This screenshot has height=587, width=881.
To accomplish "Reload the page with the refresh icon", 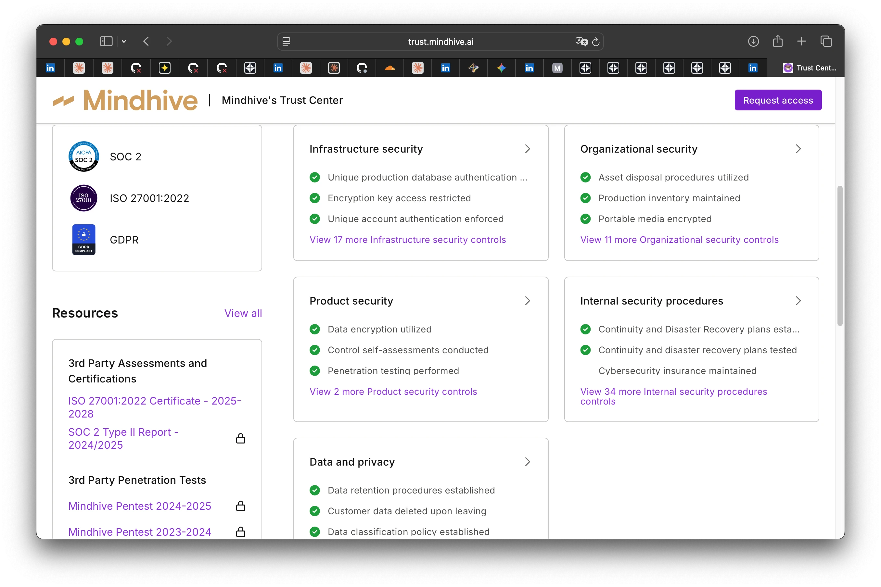I will coord(596,42).
